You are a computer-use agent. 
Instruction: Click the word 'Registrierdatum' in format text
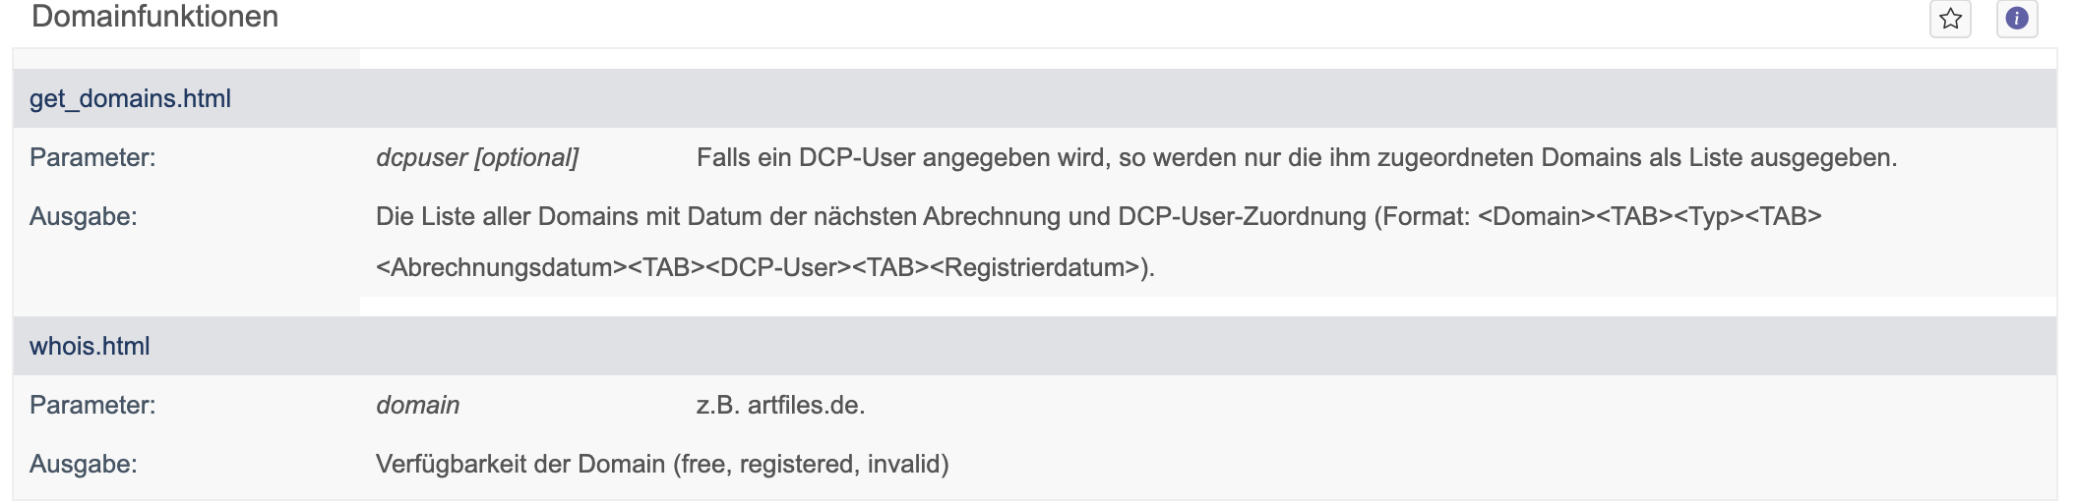coord(1036,267)
